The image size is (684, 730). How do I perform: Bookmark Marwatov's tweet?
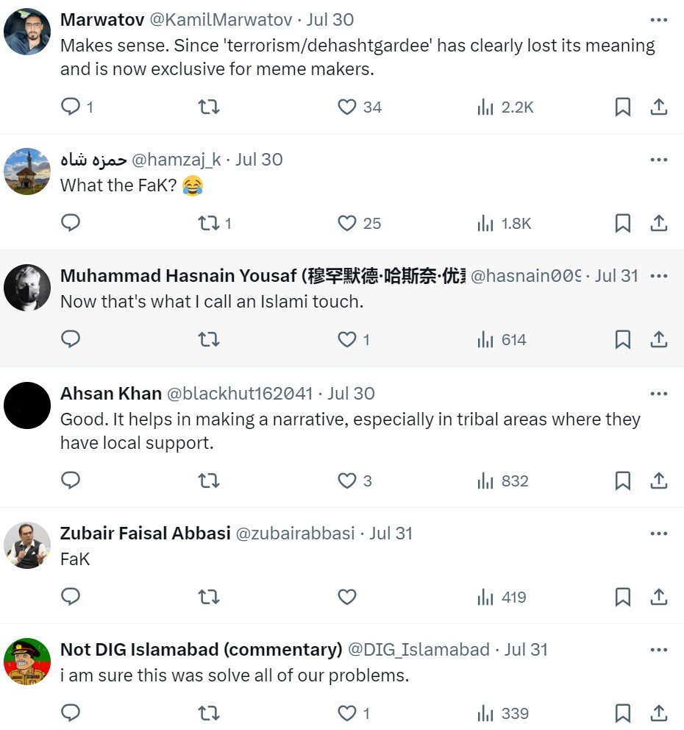click(x=622, y=107)
